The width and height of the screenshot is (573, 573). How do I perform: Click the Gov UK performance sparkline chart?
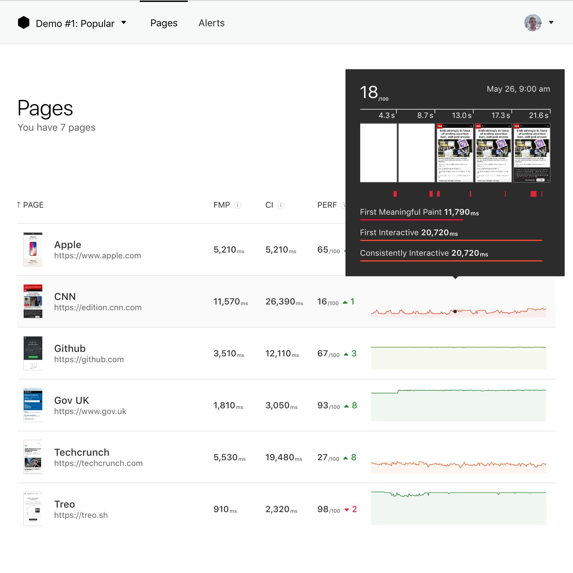(459, 405)
